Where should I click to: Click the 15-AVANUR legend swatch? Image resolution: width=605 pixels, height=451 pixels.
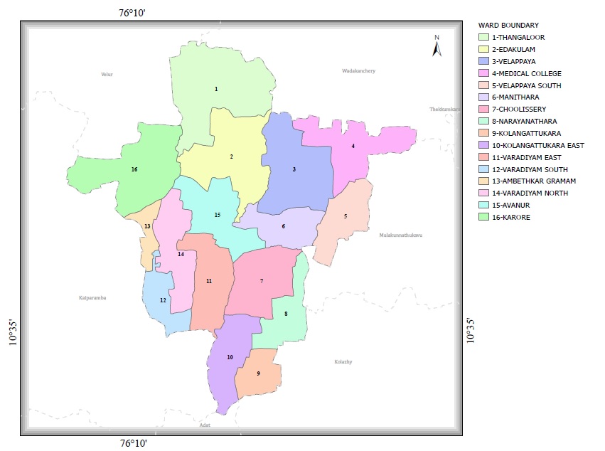(483, 205)
